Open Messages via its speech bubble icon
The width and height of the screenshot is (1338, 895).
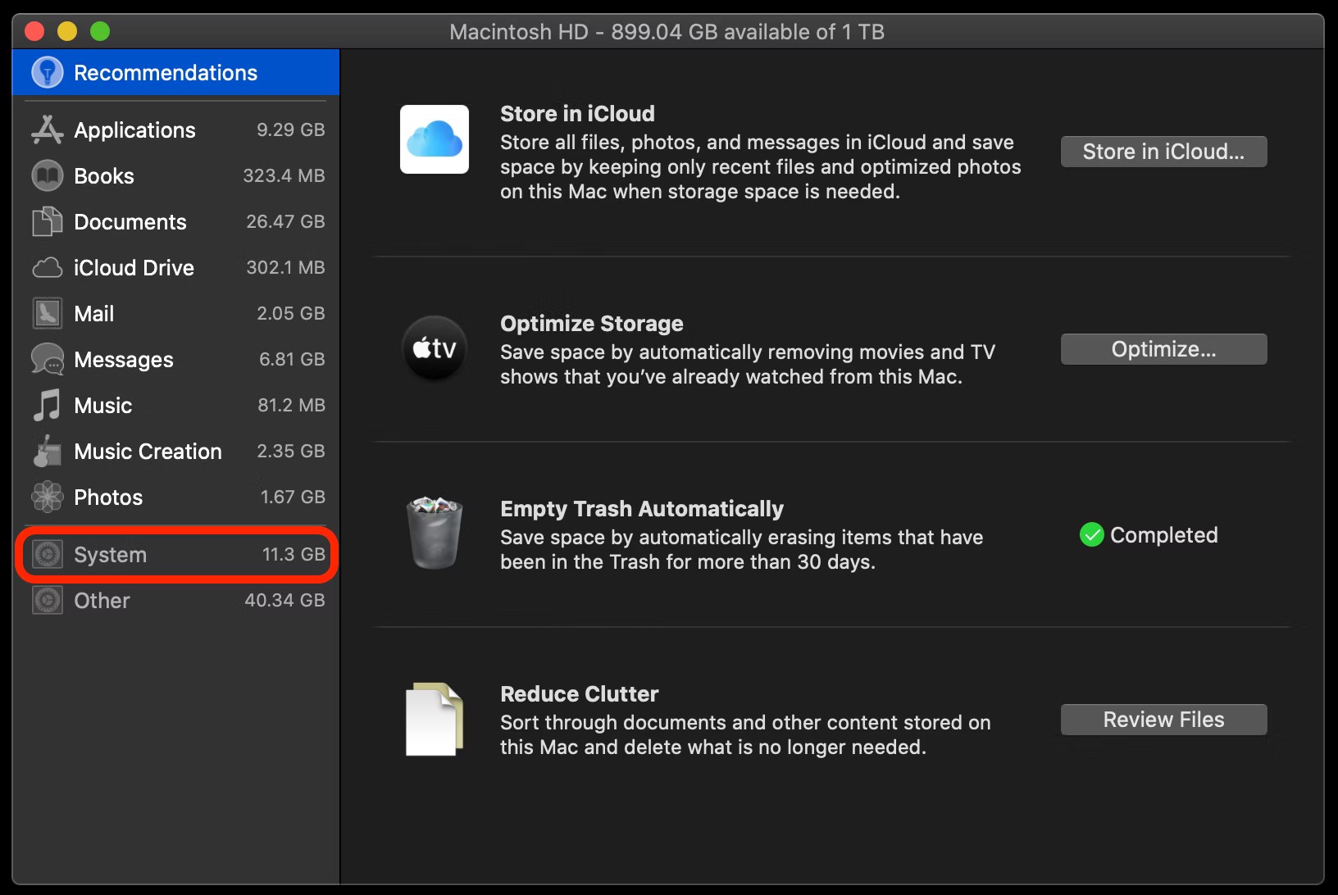point(47,360)
